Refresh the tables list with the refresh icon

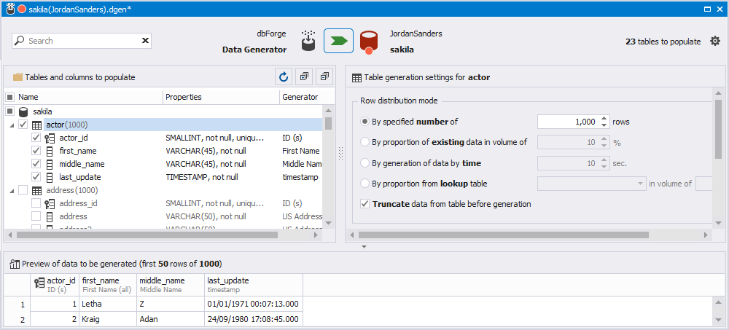point(283,77)
